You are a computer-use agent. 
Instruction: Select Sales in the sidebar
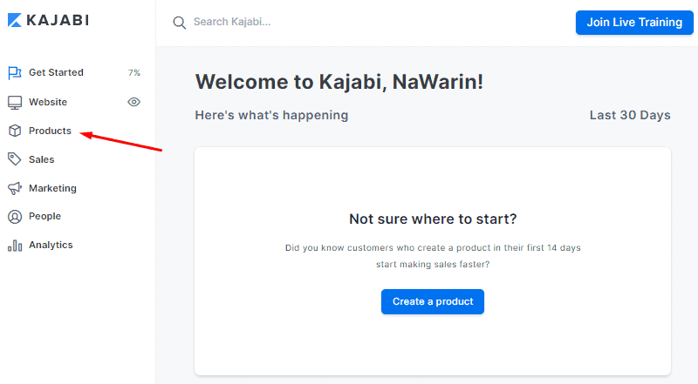pyautogui.click(x=41, y=159)
